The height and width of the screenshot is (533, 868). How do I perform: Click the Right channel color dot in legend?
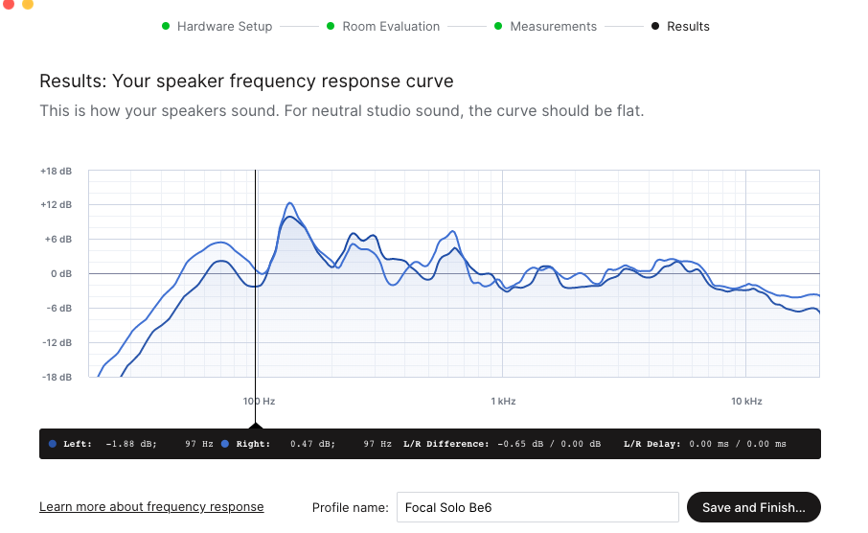(225, 444)
